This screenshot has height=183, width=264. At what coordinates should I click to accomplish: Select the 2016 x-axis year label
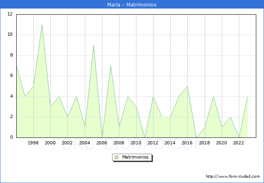187,143
